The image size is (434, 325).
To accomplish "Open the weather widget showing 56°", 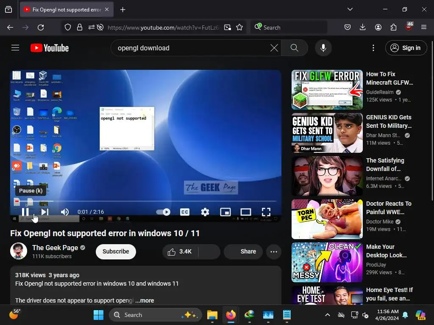I will (15, 314).
